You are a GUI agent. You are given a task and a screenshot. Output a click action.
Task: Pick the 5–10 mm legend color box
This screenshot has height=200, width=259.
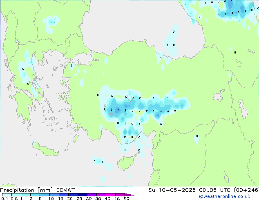tap(45, 195)
